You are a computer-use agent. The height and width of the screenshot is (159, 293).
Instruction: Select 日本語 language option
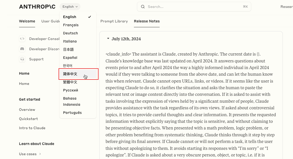click(x=78, y=49)
